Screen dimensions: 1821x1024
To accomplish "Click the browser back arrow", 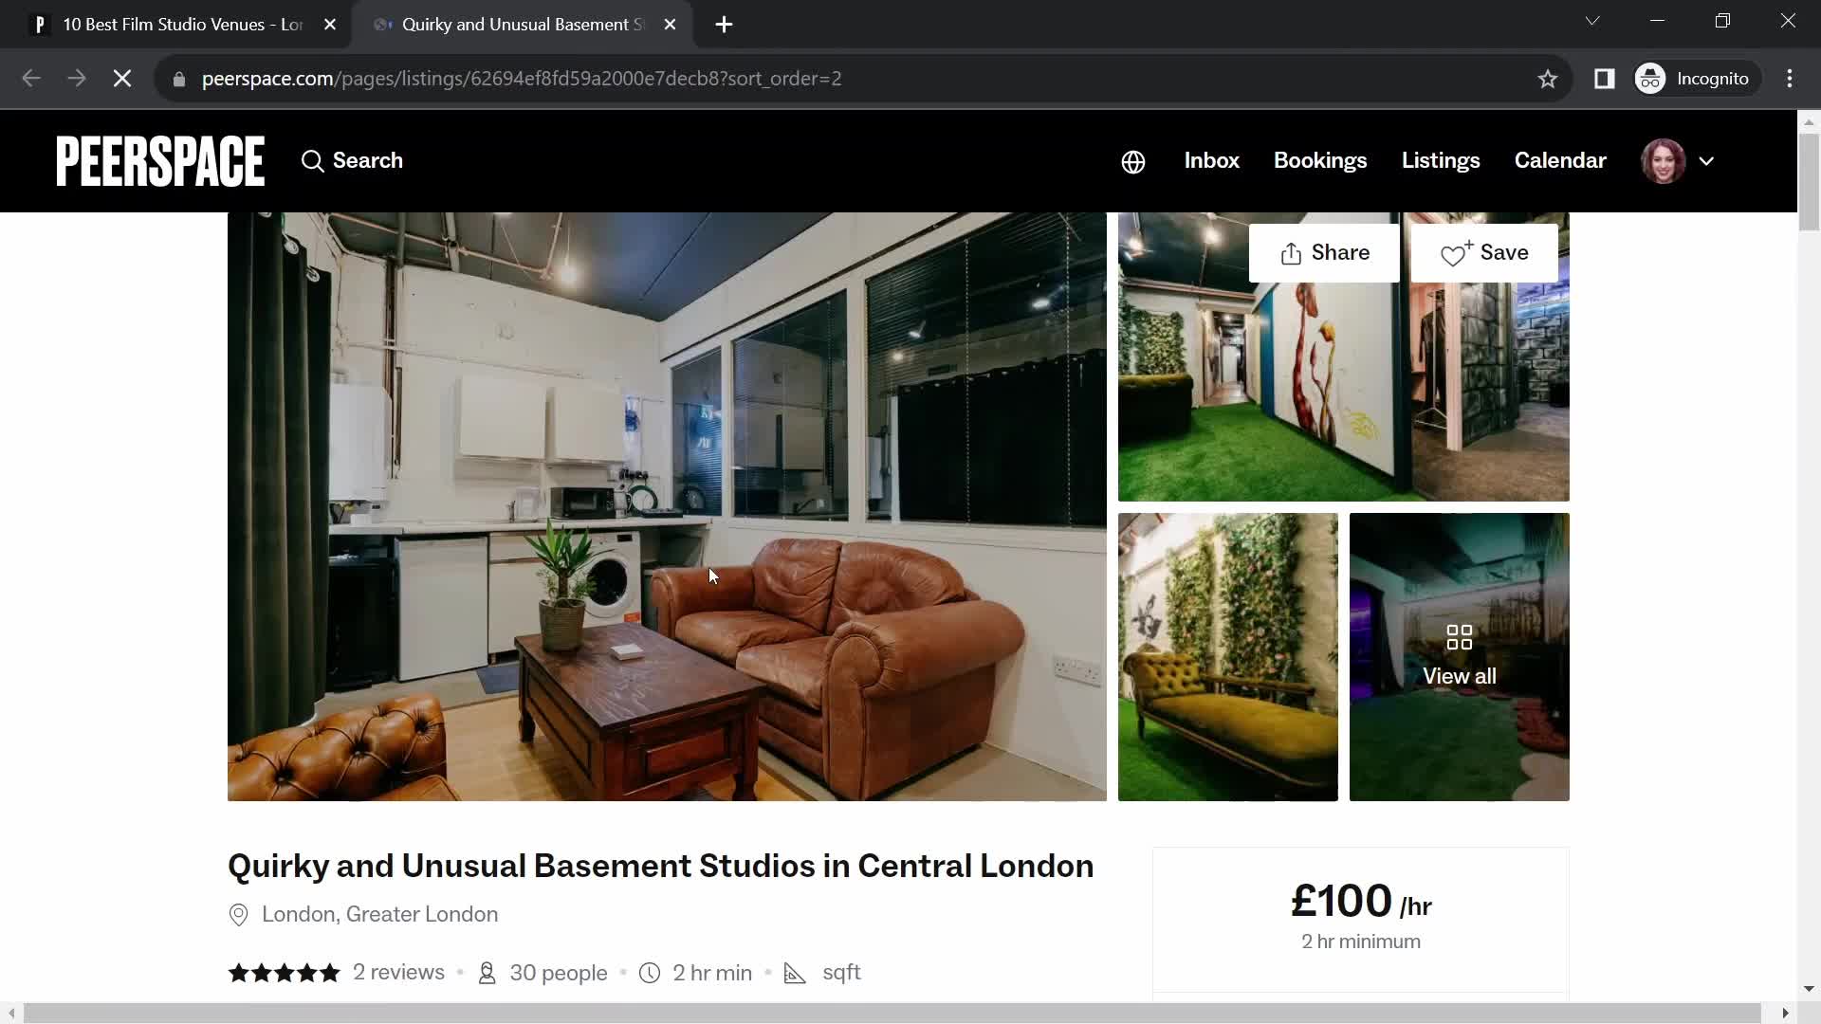I will tap(31, 79).
